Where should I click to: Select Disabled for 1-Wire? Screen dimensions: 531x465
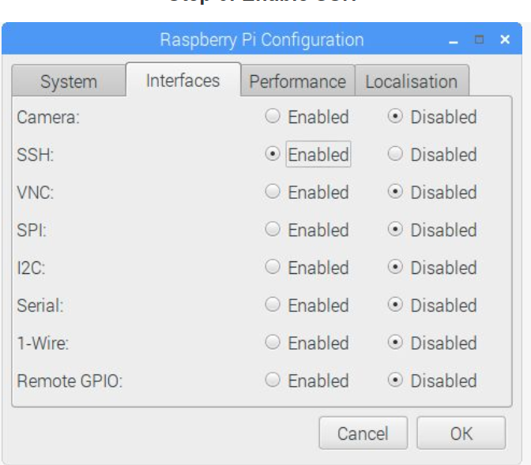(x=396, y=343)
